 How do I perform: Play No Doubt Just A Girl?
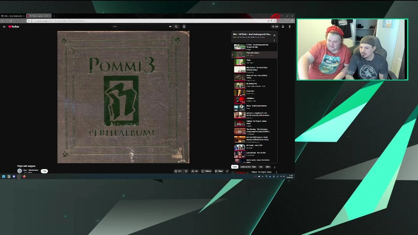pyautogui.click(x=254, y=147)
